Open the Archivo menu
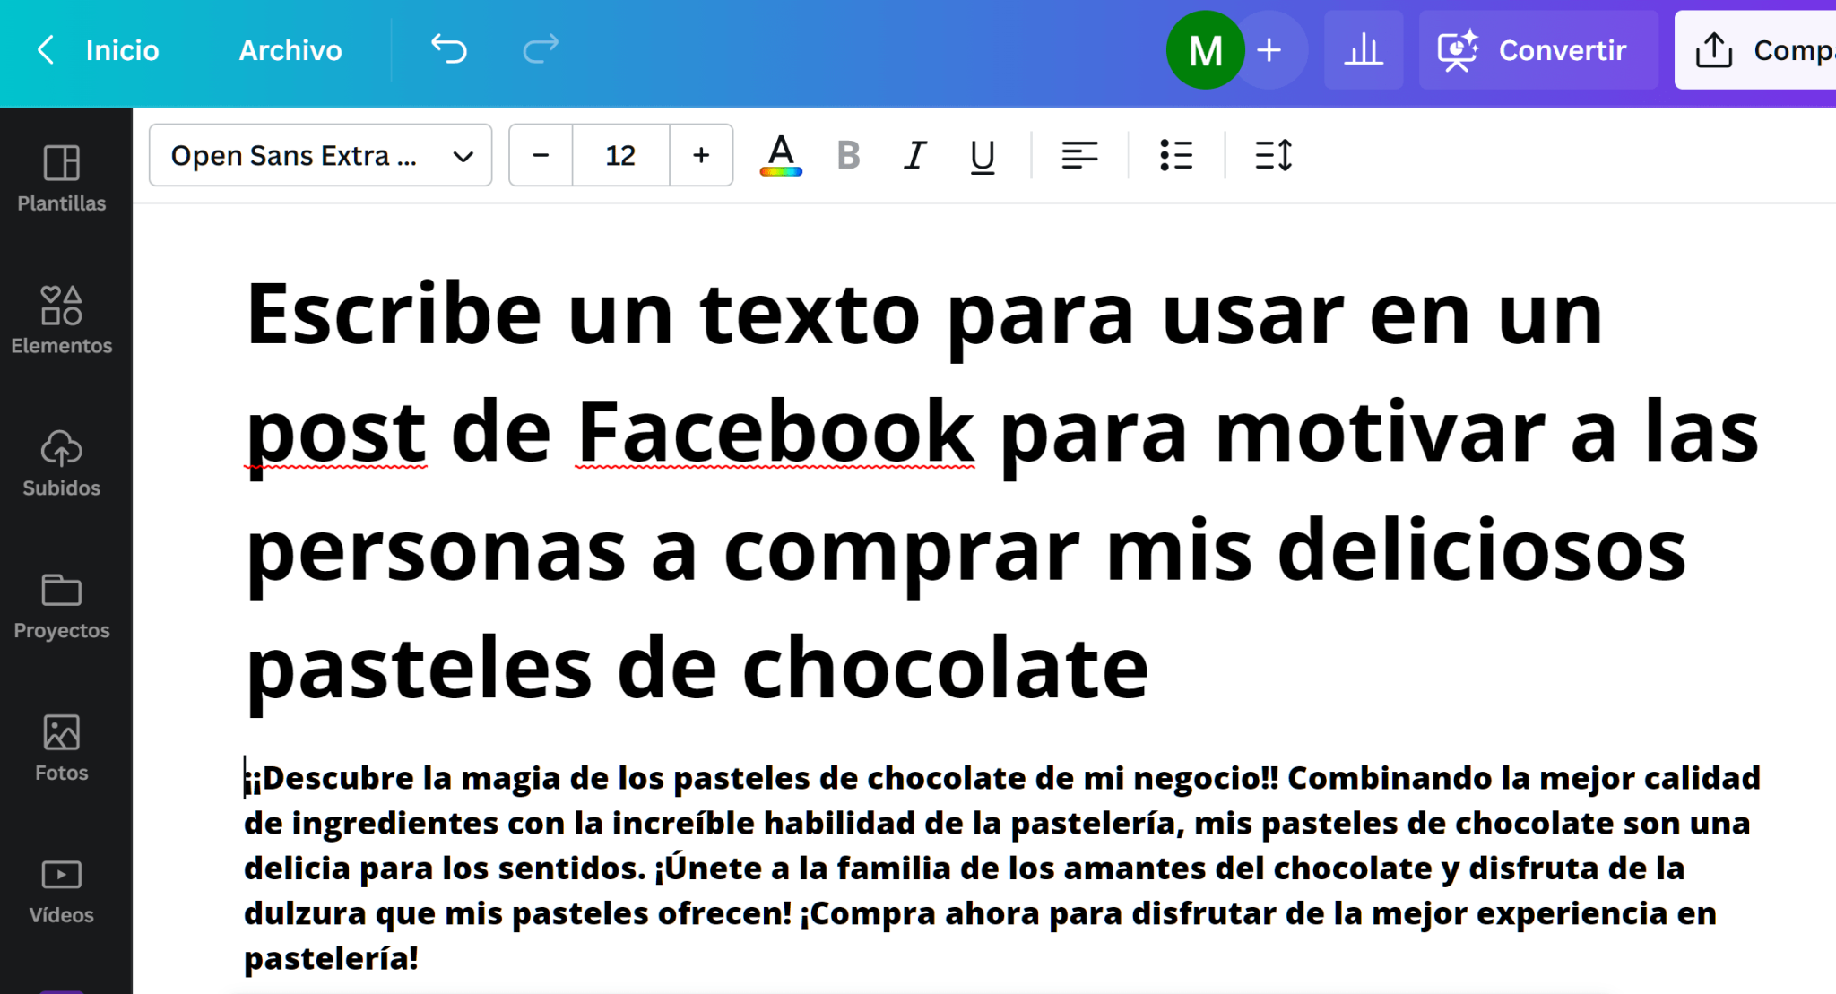This screenshot has height=994, width=1836. [x=290, y=50]
